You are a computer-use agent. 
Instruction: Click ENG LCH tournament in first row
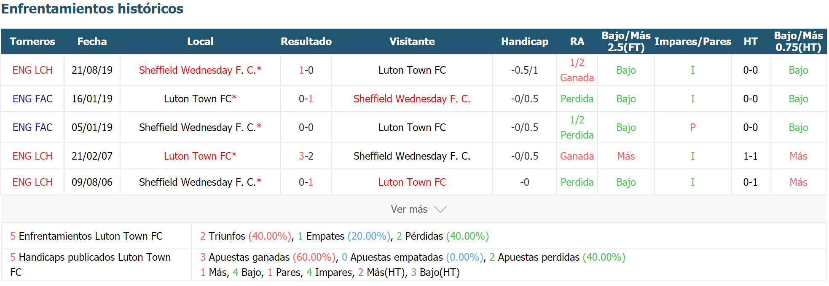[32, 70]
